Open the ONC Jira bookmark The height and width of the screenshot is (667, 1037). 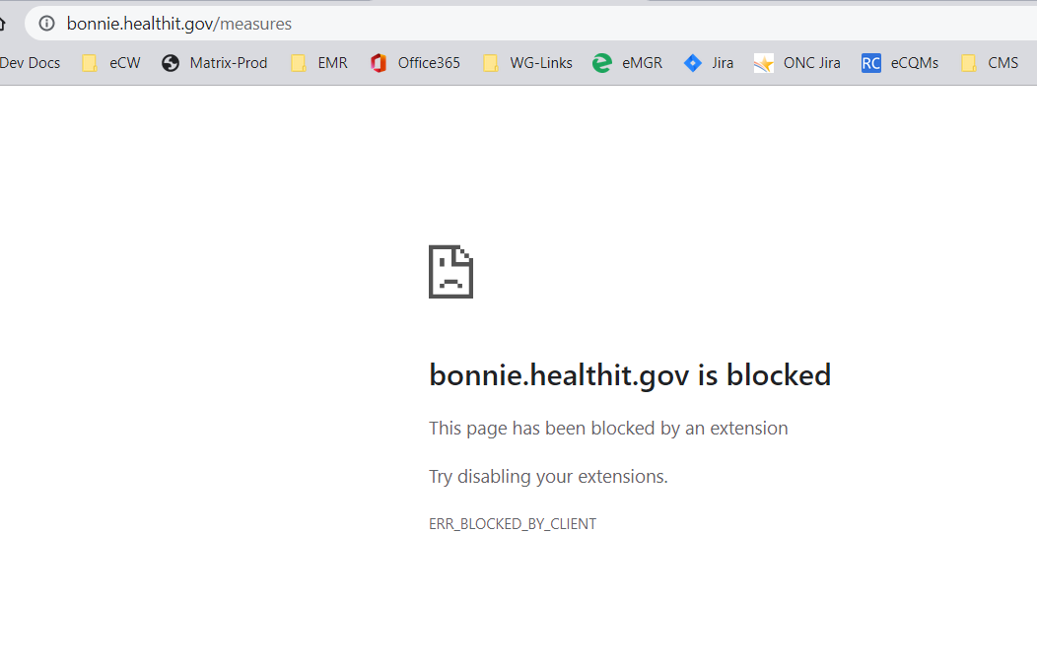click(797, 63)
